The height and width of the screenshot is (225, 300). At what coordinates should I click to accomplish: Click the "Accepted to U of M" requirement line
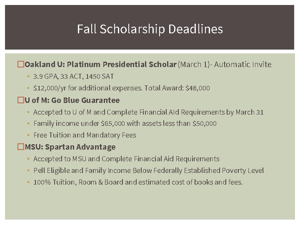pyautogui.click(x=148, y=112)
